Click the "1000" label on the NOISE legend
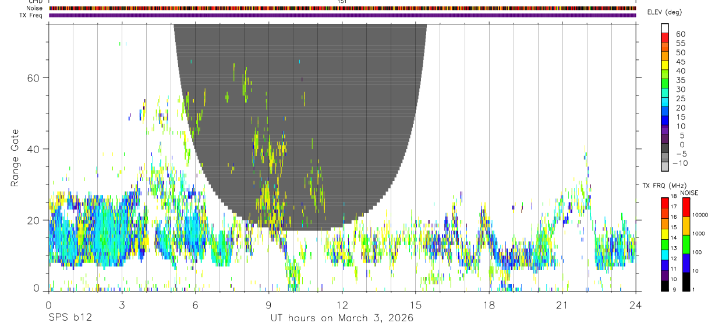715x330 pixels. 699,233
